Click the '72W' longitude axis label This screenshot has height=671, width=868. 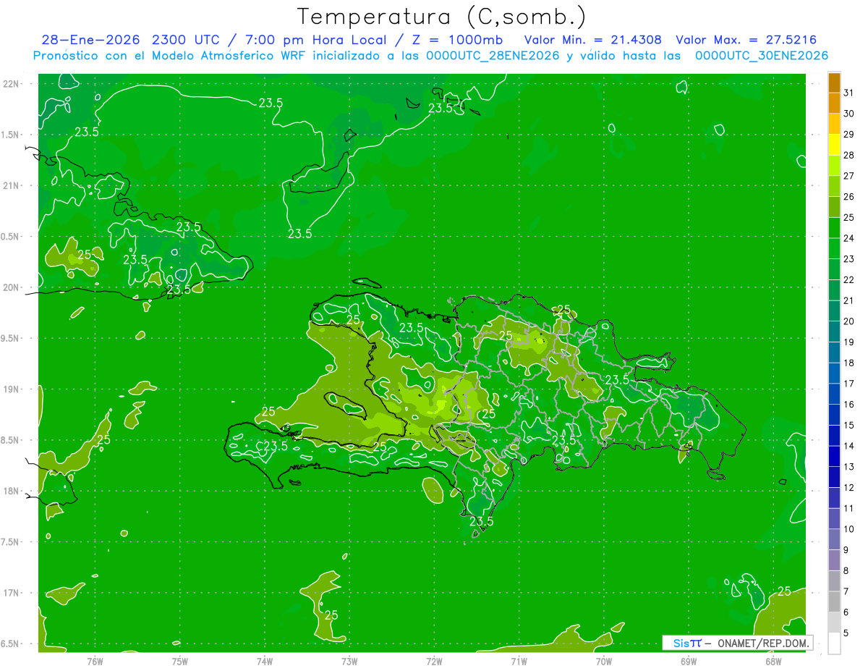(x=434, y=661)
